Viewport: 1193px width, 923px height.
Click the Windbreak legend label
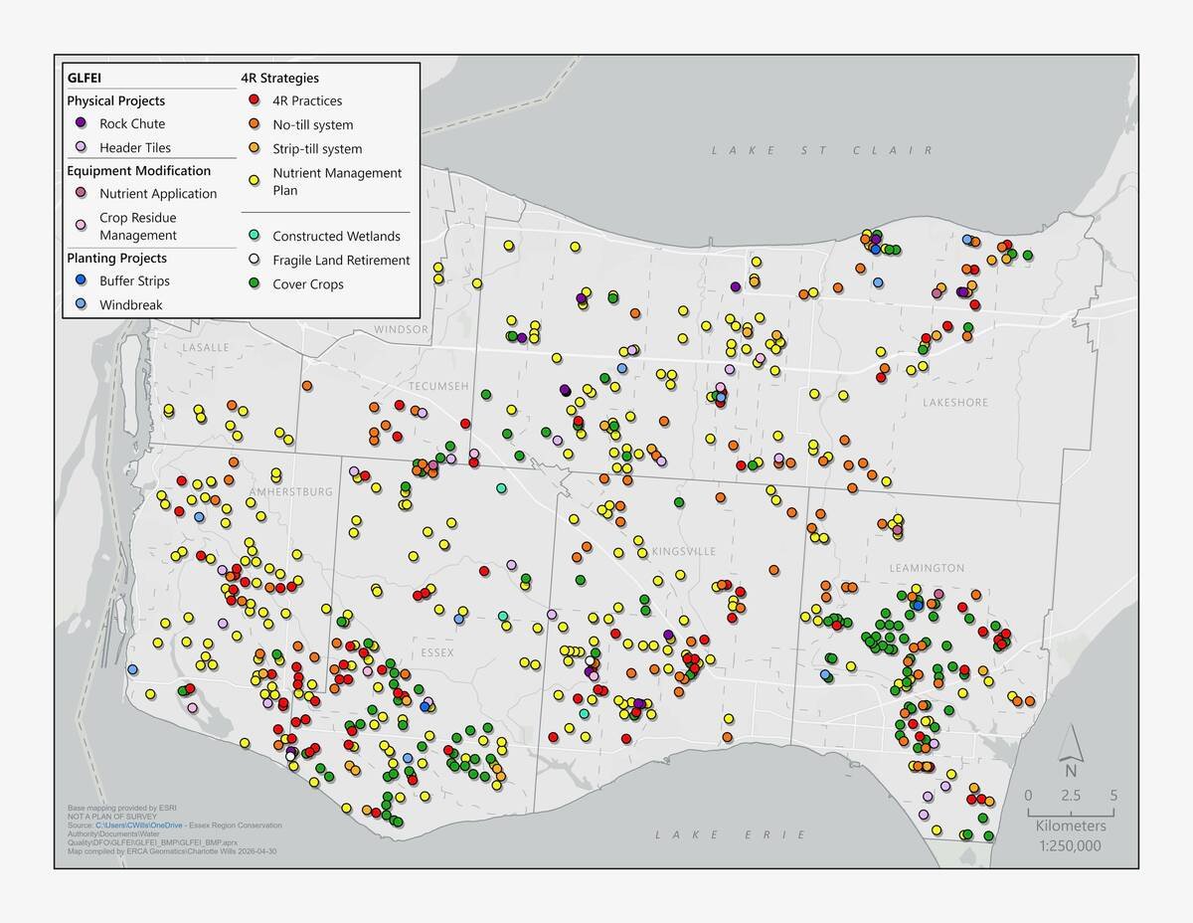pyautogui.click(x=132, y=304)
